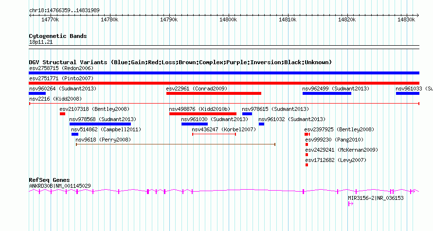The width and height of the screenshot is (433, 231).
Task: Click the brown nsv9618 complex line
Action: (x=176, y=144)
